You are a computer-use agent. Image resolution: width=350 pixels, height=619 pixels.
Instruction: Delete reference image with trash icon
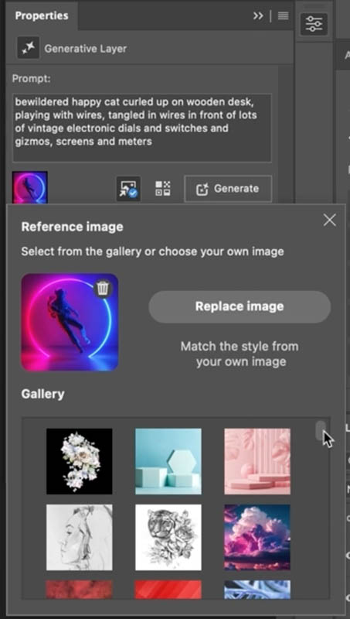tap(103, 289)
